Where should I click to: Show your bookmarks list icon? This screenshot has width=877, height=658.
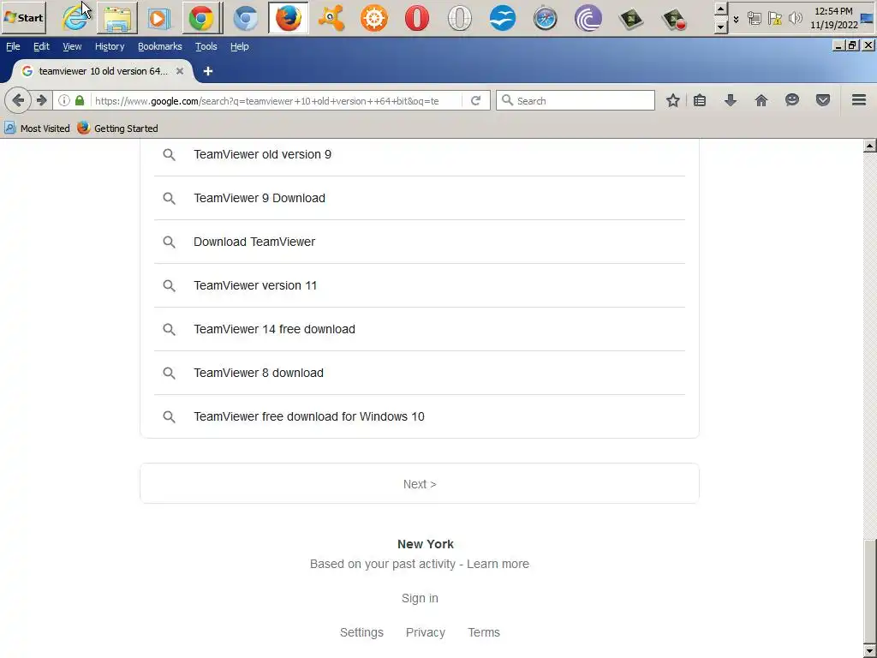pyautogui.click(x=700, y=101)
